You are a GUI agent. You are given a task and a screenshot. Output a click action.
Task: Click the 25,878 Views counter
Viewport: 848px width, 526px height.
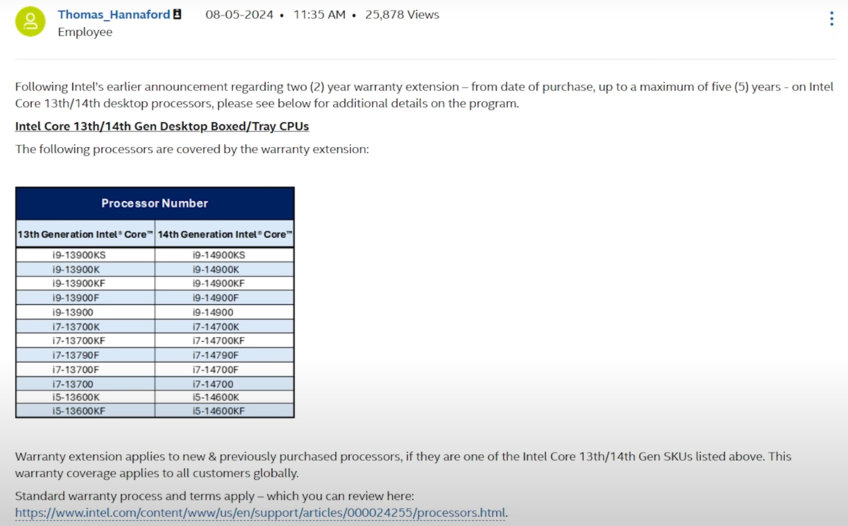pyautogui.click(x=402, y=14)
